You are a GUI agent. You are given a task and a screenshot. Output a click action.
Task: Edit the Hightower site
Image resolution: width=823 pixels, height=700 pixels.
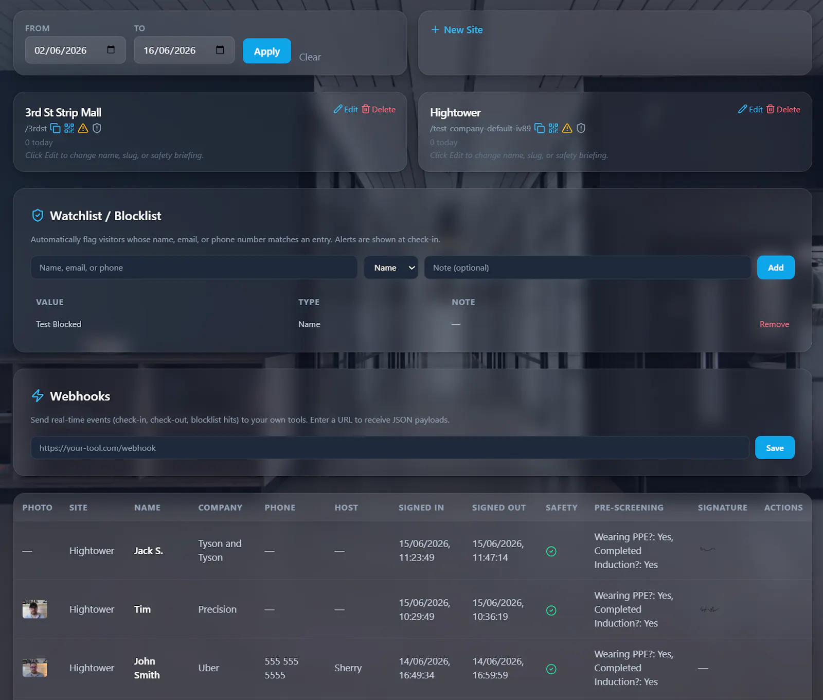coord(750,109)
